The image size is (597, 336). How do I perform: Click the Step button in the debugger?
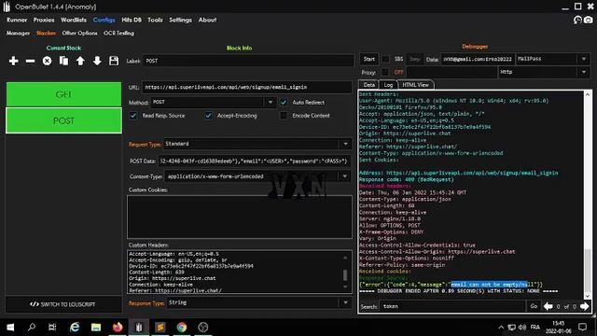[x=415, y=59]
